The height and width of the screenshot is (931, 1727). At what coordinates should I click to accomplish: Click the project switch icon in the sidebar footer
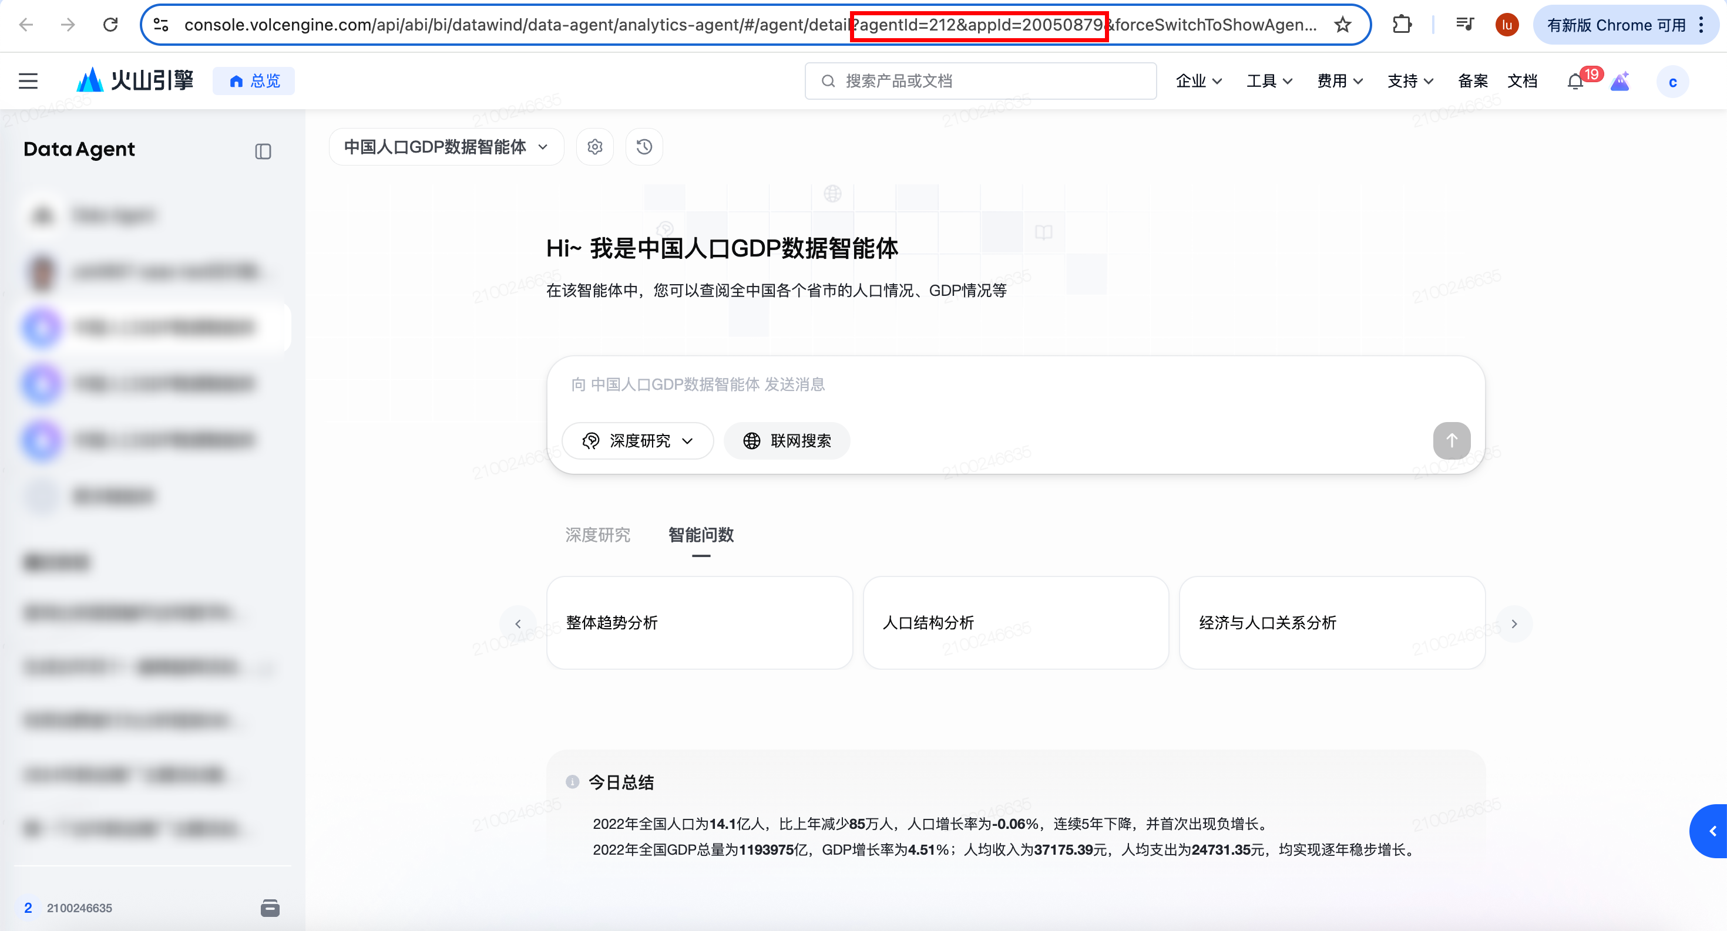(x=270, y=908)
